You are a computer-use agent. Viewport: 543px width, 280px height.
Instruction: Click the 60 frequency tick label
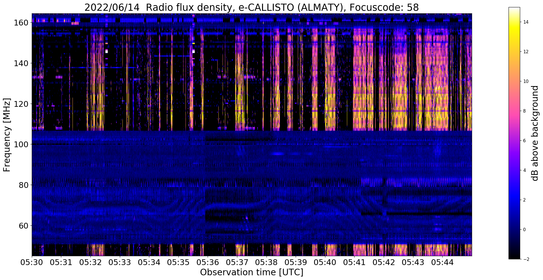[x=24, y=226]
